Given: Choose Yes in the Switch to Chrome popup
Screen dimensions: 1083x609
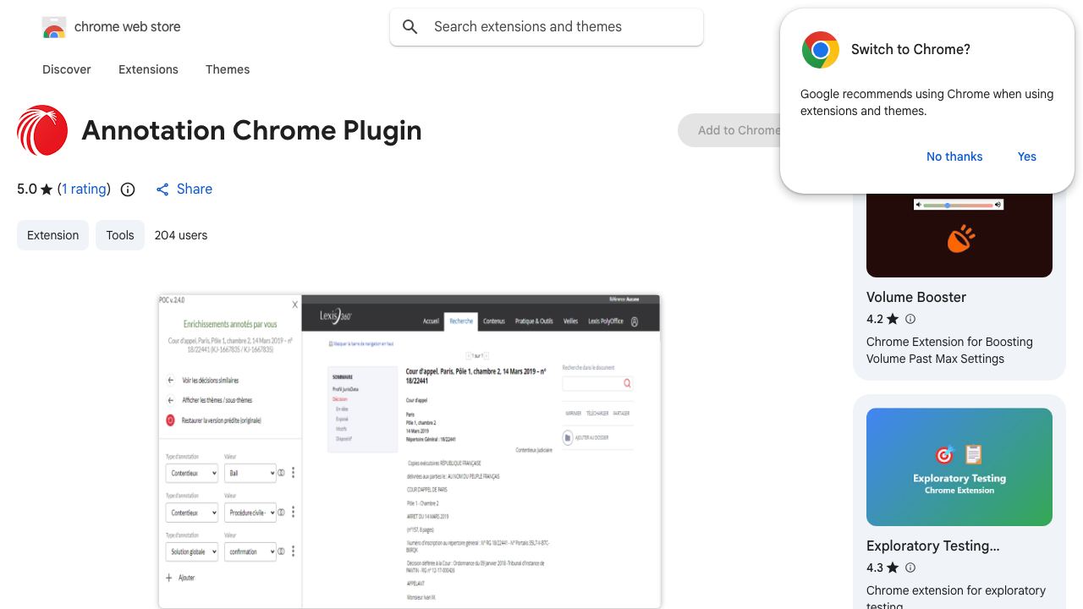Looking at the screenshot, I should (x=1027, y=156).
